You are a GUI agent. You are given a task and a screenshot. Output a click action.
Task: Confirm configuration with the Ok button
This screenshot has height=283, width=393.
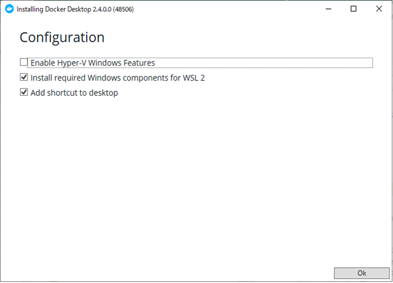(362, 273)
